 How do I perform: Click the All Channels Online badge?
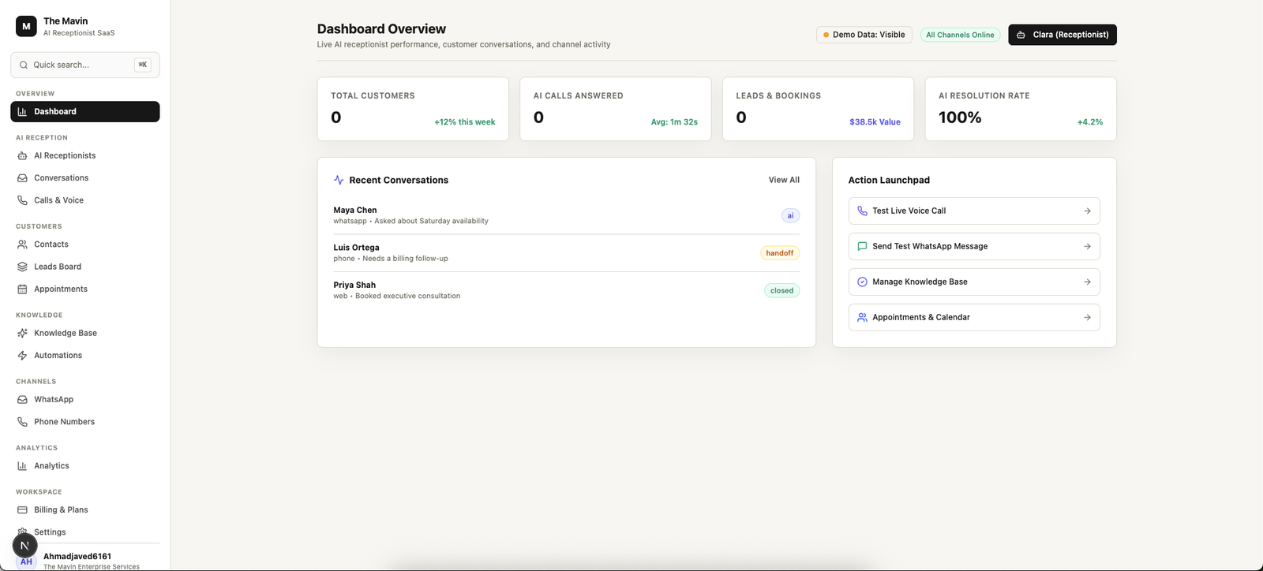pos(960,35)
